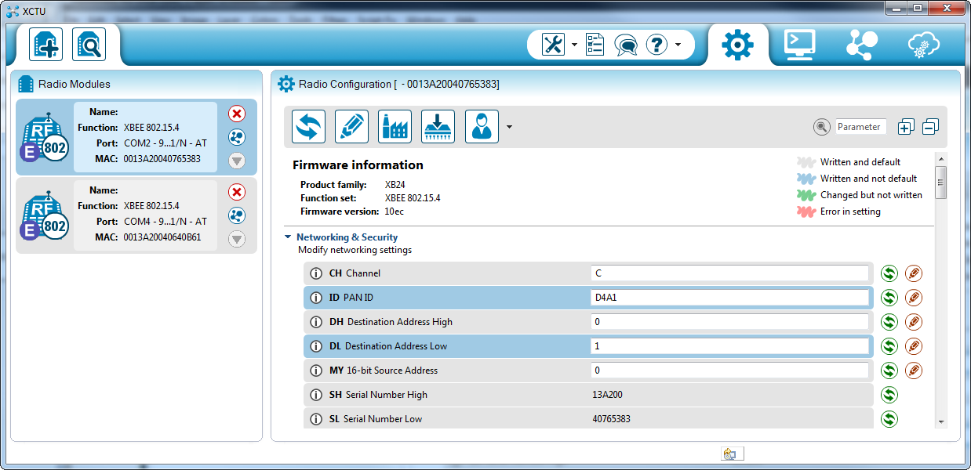The height and width of the screenshot is (470, 971).
Task: Refresh the MY 16-bit Source Address value
Action: tap(889, 371)
